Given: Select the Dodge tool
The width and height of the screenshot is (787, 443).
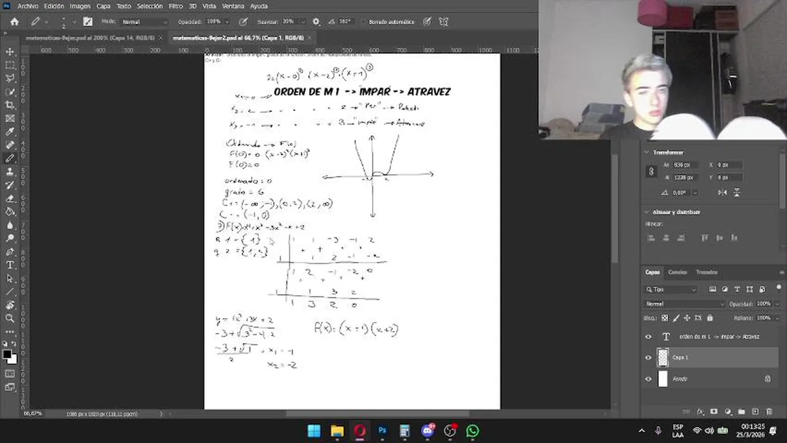Looking at the screenshot, I should pos(10,238).
